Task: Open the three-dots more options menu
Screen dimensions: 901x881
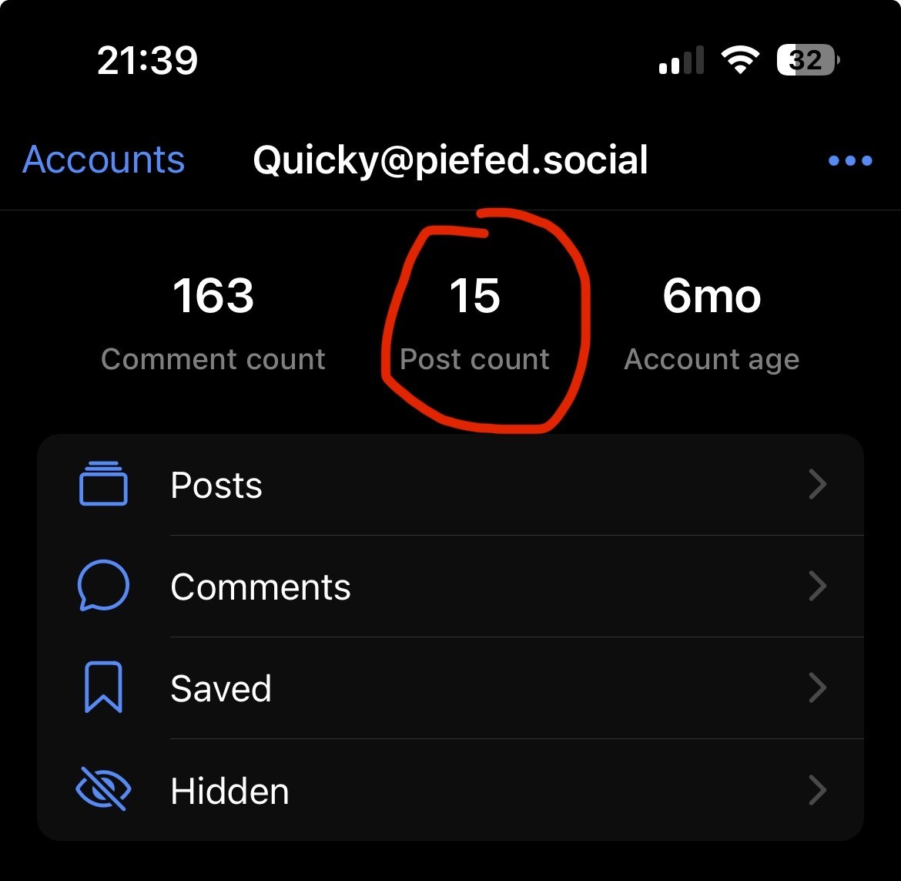Action: [850, 161]
